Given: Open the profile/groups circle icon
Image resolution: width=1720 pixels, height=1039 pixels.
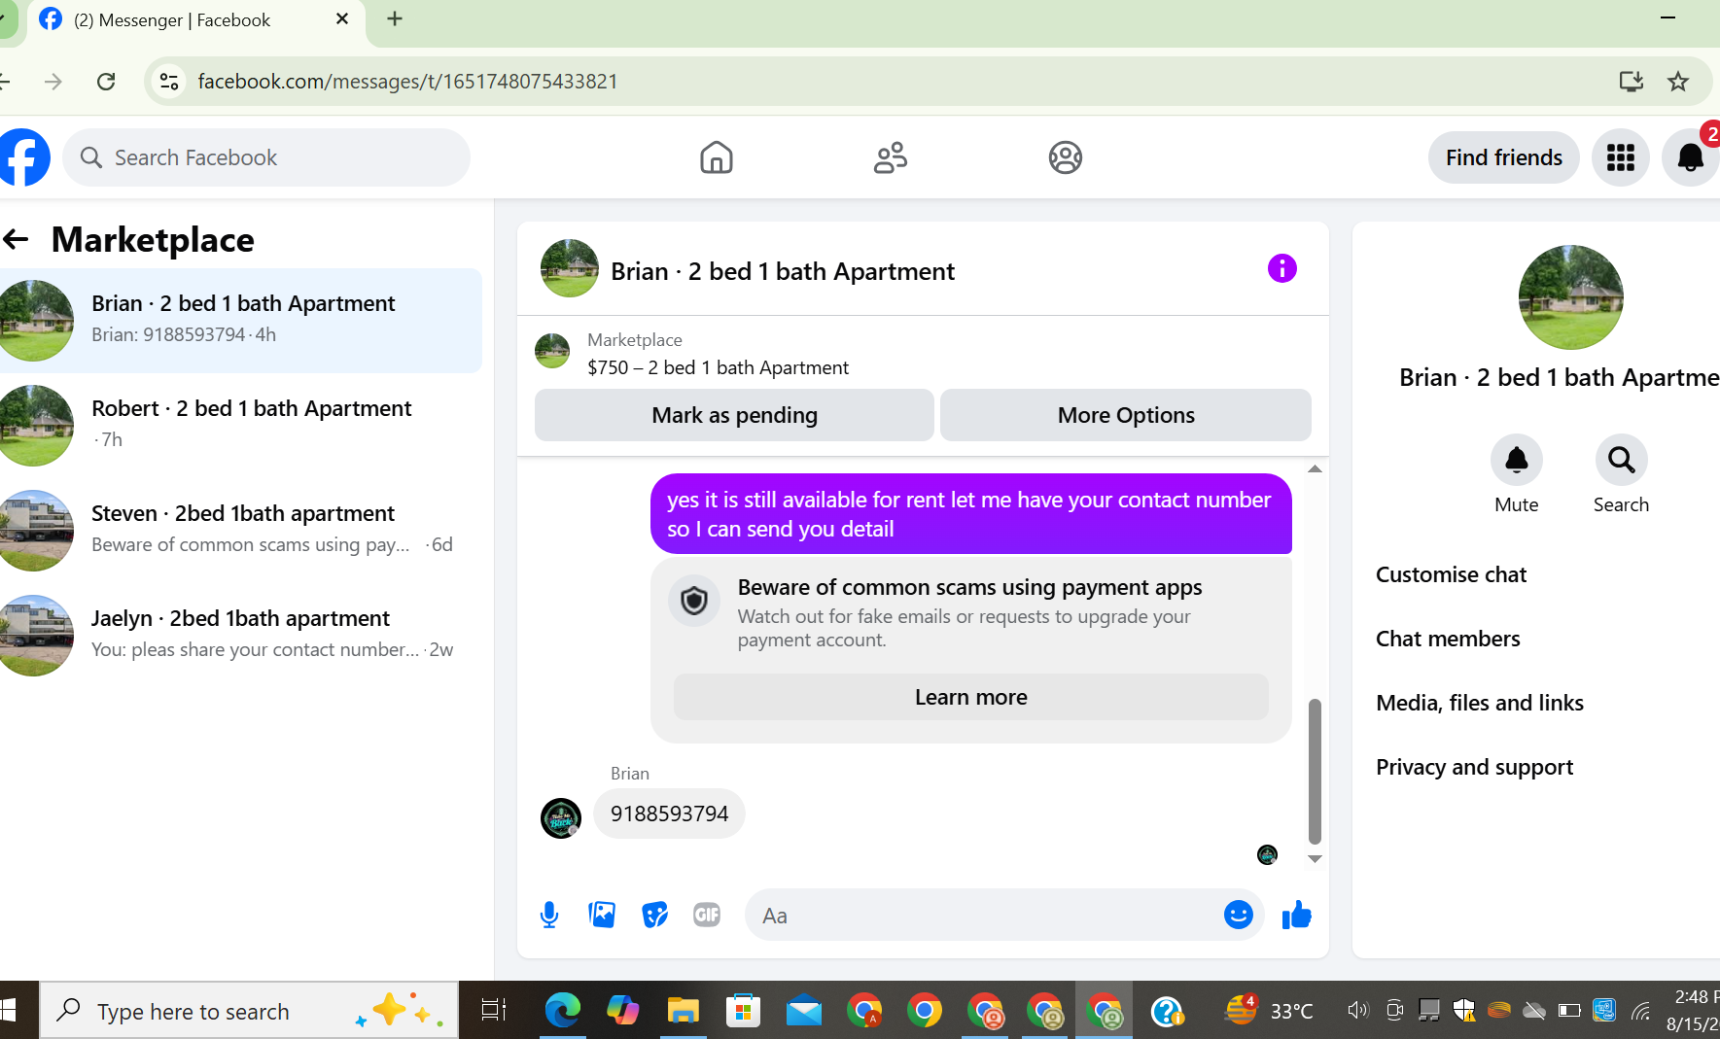Looking at the screenshot, I should tap(1066, 157).
